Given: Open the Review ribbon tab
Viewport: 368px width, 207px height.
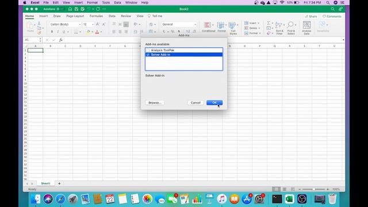Looking at the screenshot, I should (126, 16).
